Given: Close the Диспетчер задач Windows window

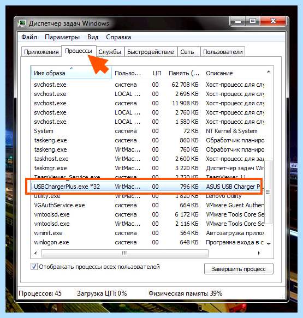Looking at the screenshot, I should click(273, 21).
